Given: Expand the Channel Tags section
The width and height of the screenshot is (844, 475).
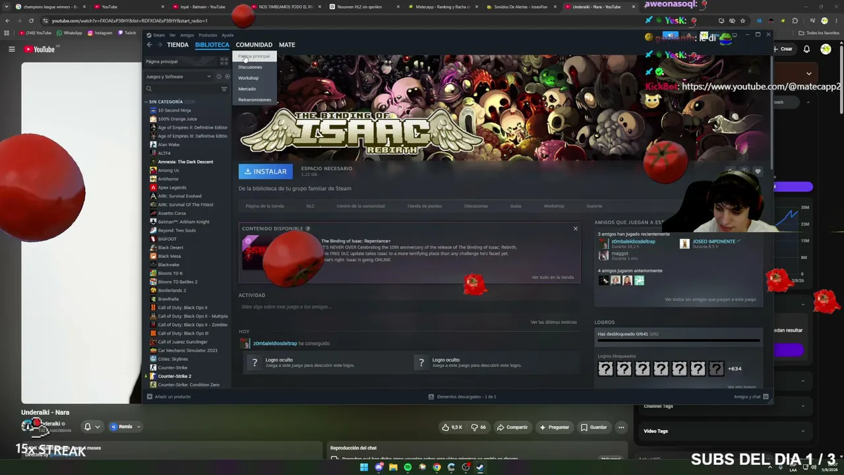Looking at the screenshot, I should tap(803, 406).
